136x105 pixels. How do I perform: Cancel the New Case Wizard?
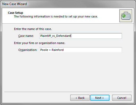pyautogui.click(x=122, y=98)
